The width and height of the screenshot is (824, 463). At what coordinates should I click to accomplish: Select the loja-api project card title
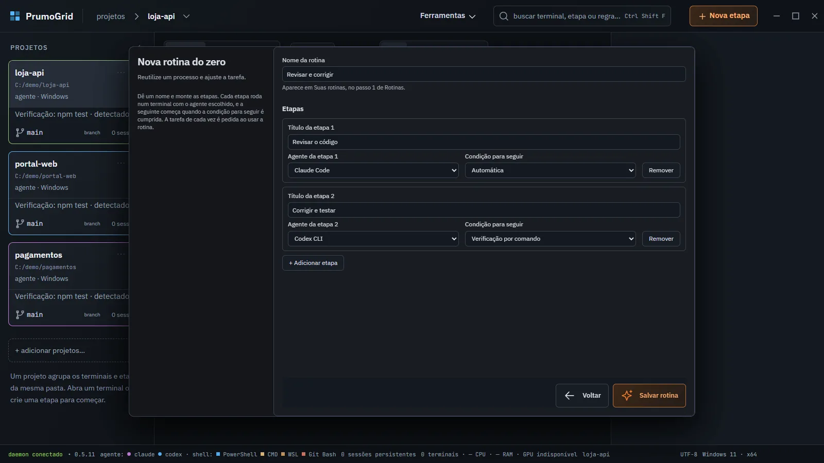point(29,73)
